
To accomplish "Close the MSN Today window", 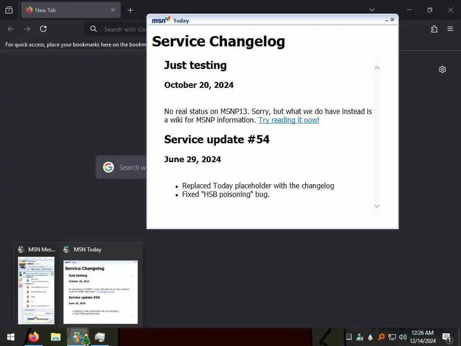I will tap(392, 20).
